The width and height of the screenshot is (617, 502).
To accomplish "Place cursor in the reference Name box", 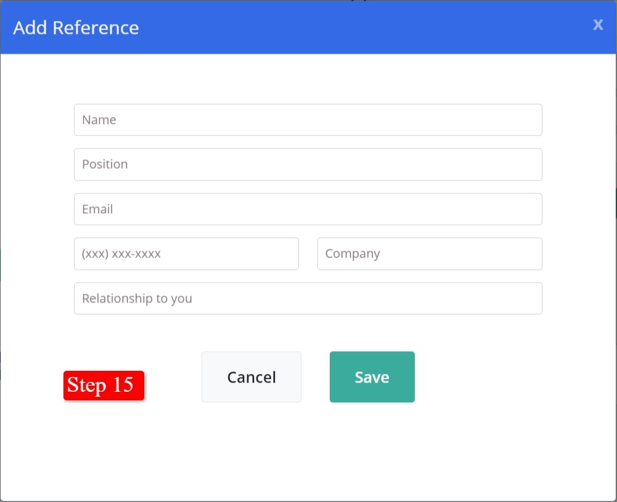I will (x=308, y=120).
